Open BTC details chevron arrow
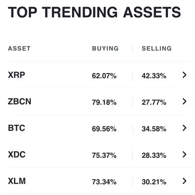This screenshot has height=195, width=195. tap(184, 128)
